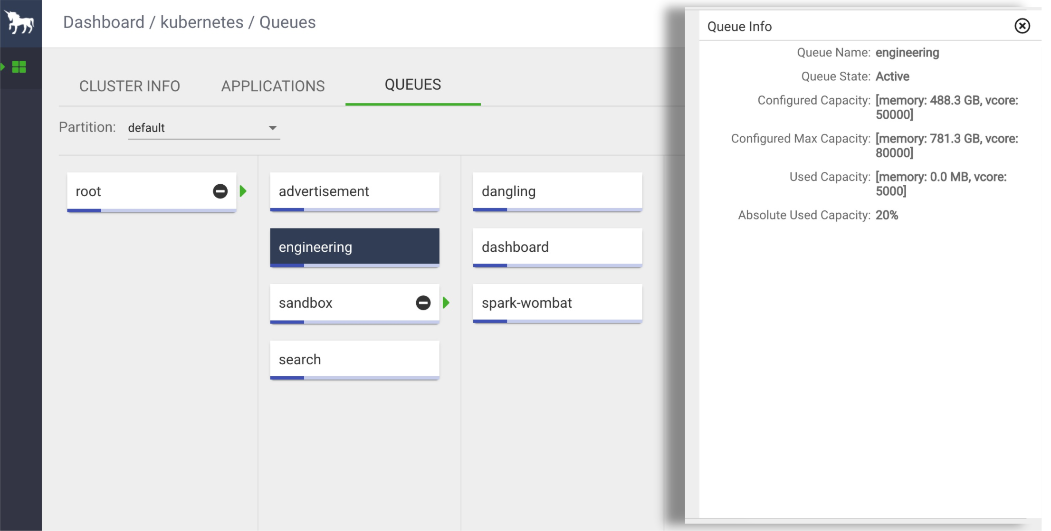Select the engineering queue
Image resolution: width=1051 pixels, height=531 pixels.
355,247
